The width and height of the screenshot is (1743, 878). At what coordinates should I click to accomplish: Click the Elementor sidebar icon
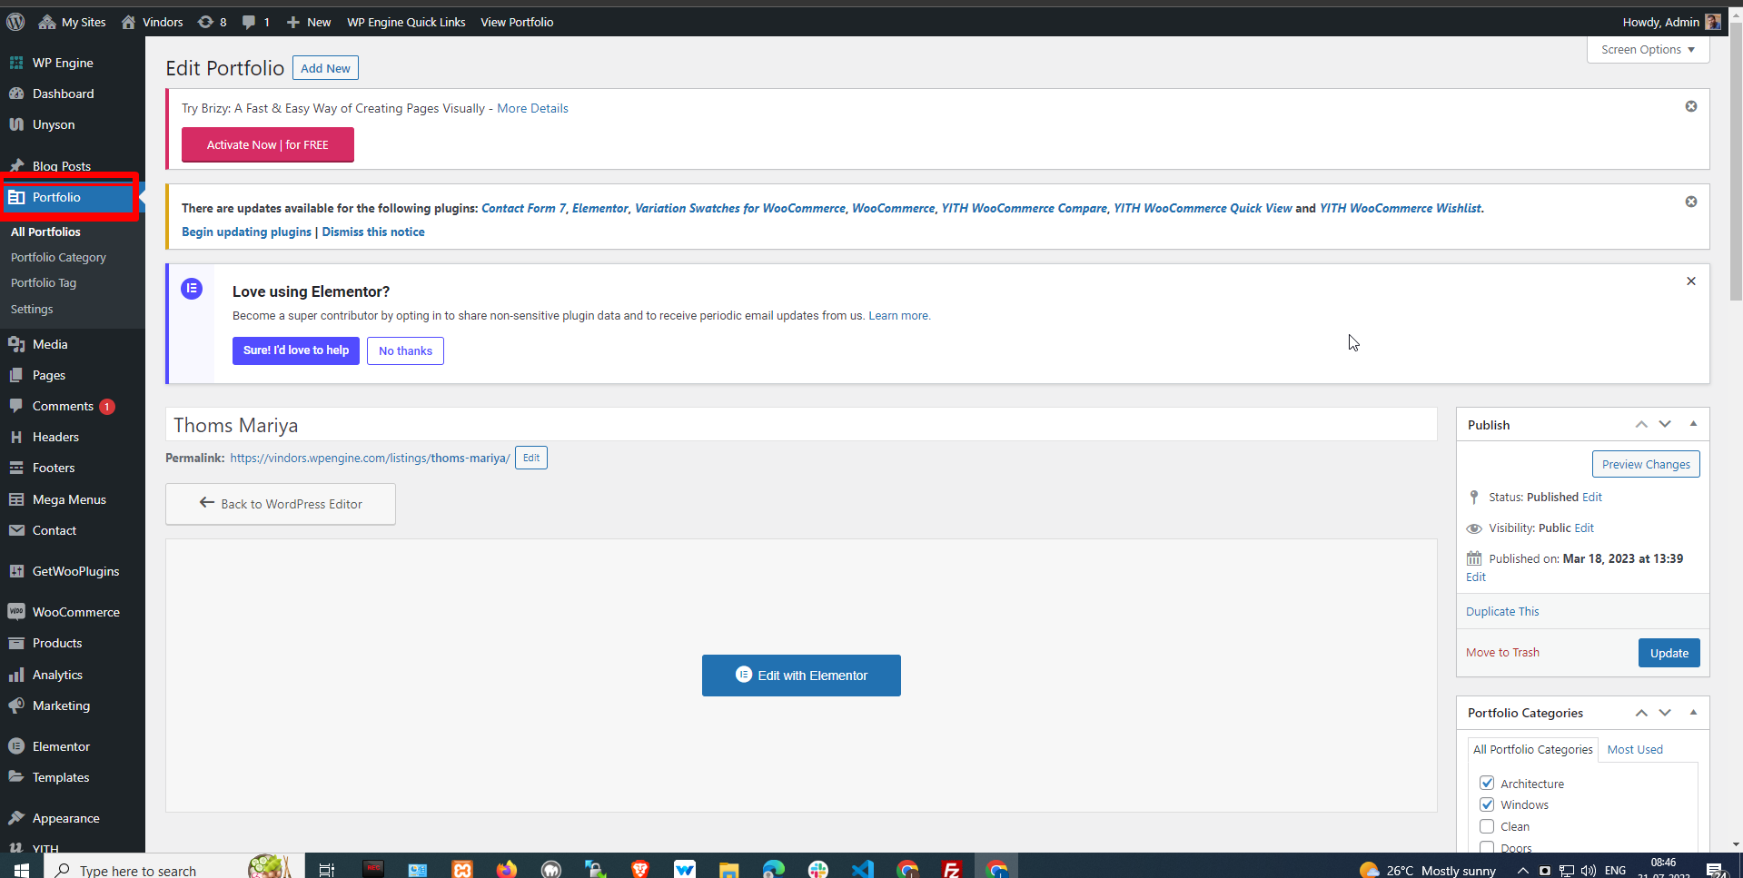click(x=16, y=746)
